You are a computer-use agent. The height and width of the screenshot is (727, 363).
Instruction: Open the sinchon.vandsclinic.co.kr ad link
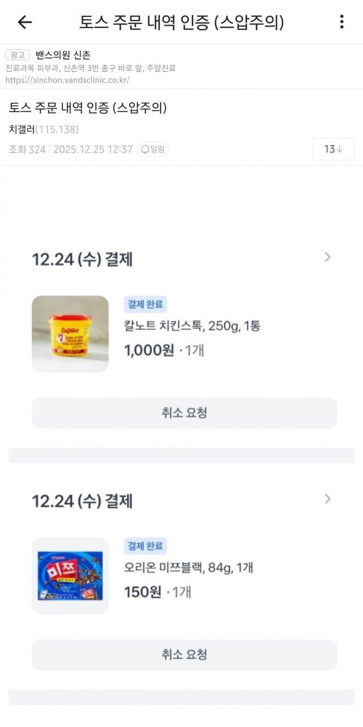click(x=67, y=80)
